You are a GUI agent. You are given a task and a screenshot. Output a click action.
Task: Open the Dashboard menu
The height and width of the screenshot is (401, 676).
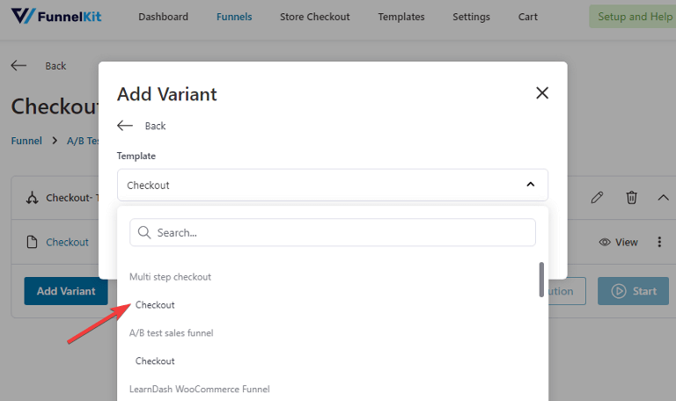click(163, 17)
